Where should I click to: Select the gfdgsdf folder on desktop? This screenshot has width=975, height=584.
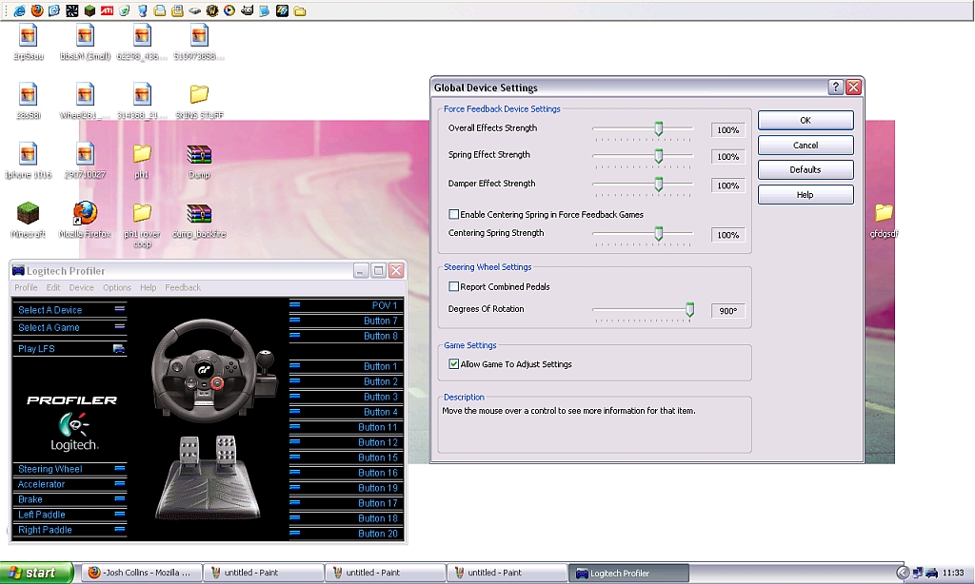pyautogui.click(x=884, y=221)
